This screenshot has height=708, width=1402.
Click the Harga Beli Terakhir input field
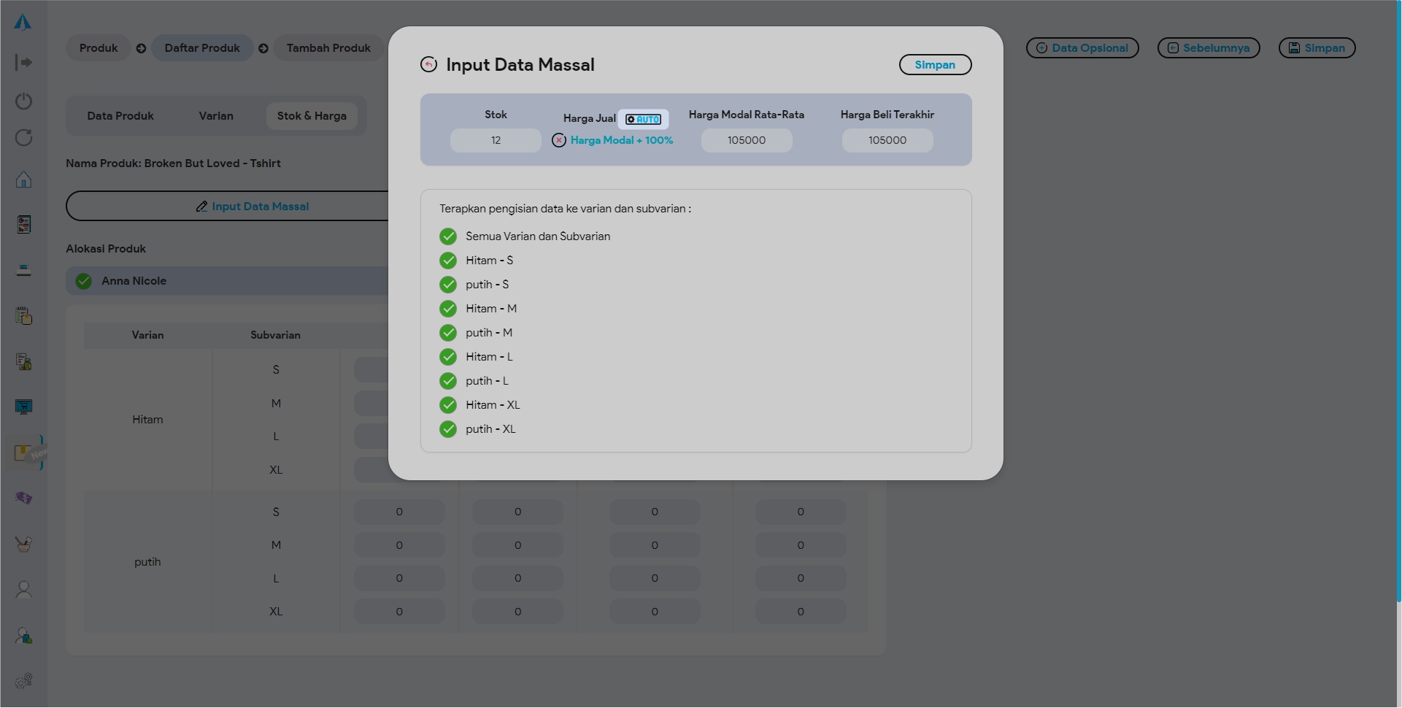click(x=887, y=140)
